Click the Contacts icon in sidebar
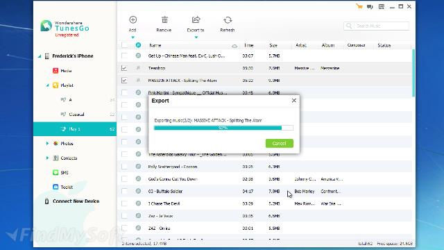 [55, 158]
